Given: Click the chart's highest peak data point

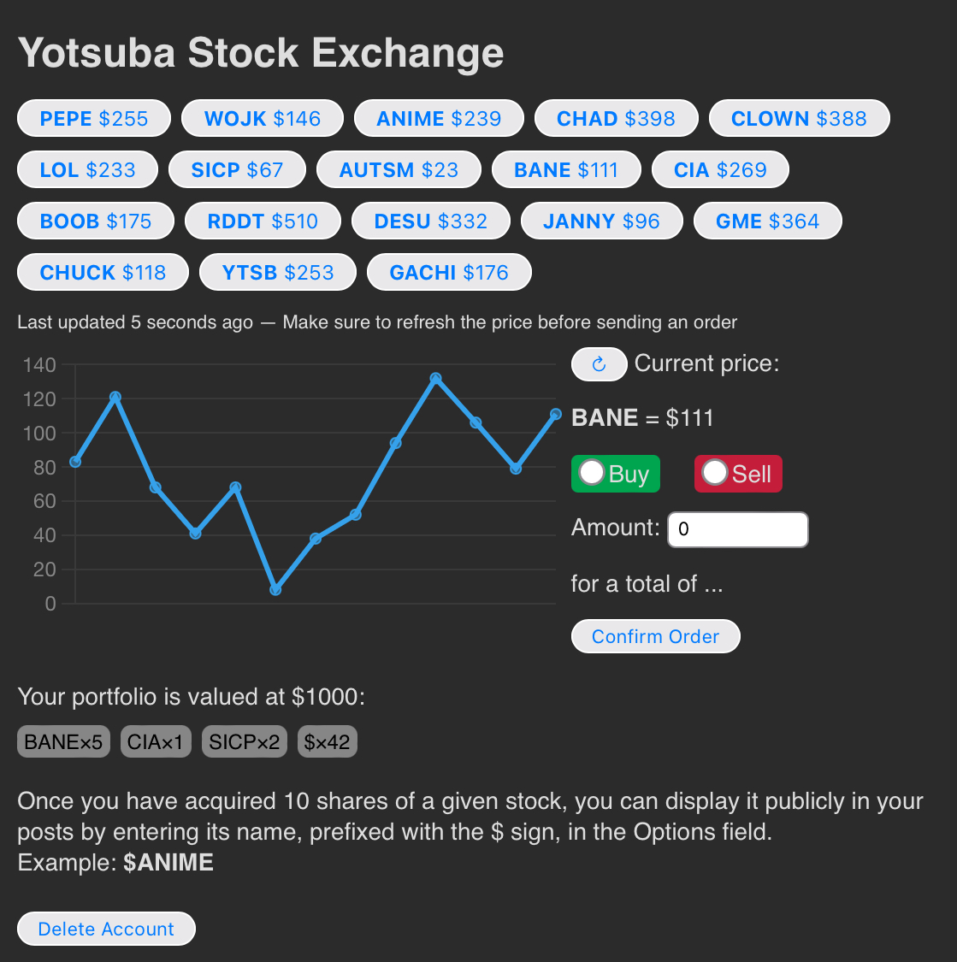Looking at the screenshot, I should click(435, 379).
